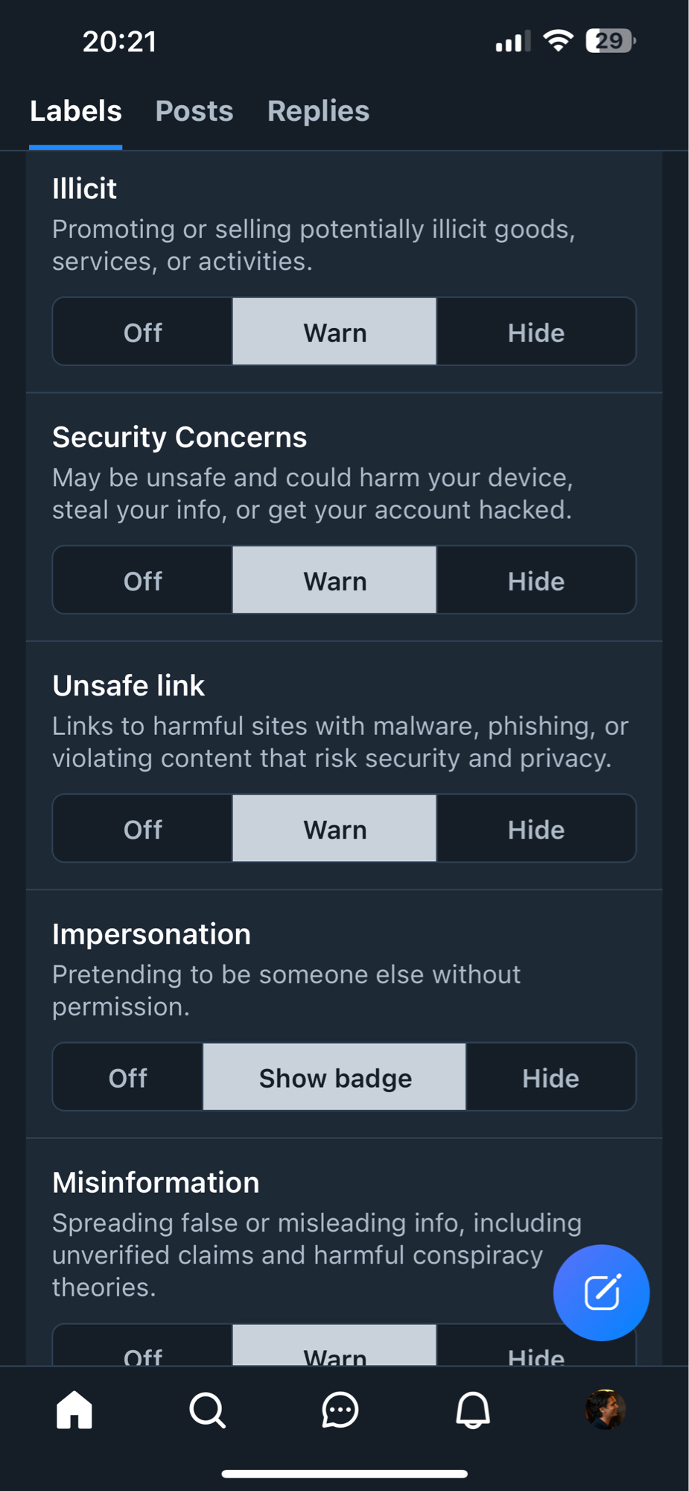Open the Chat messages icon
689x1491 pixels.
(340, 1410)
